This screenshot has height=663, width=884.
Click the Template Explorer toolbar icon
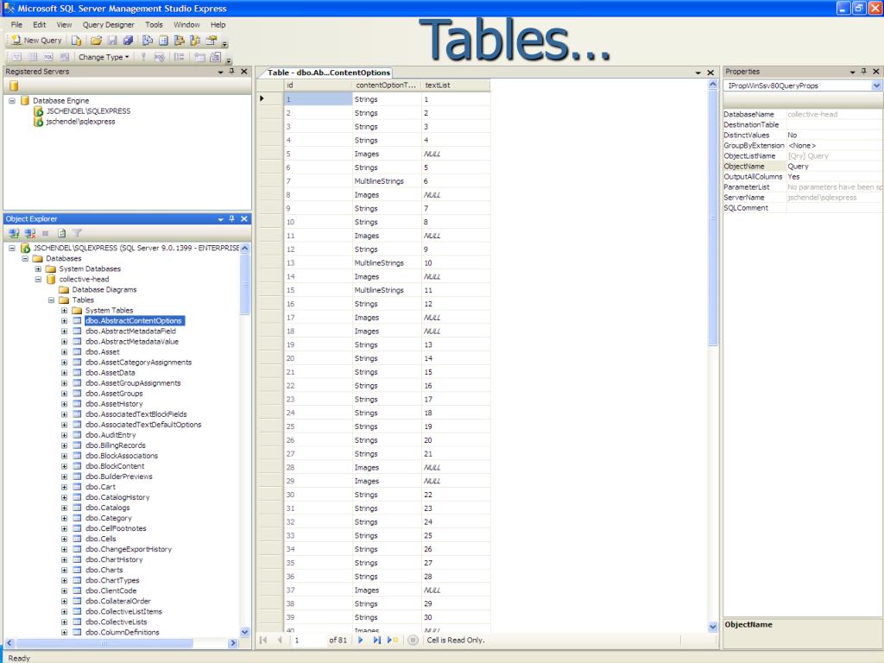195,41
